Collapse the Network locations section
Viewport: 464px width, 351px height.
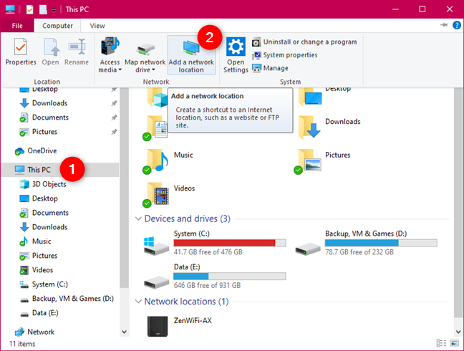pos(138,302)
